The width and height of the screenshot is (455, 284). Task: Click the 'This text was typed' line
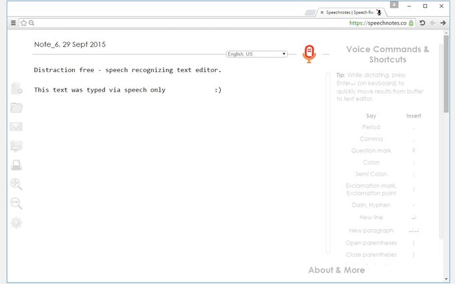(x=127, y=90)
